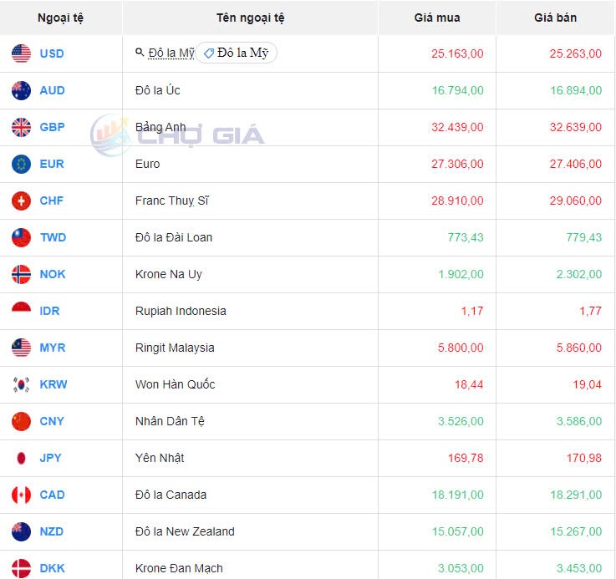Open the GBP currency link
The image size is (616, 579).
[53, 127]
